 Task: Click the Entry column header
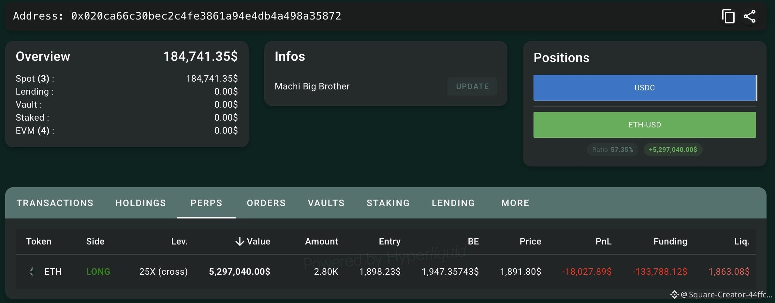[x=390, y=241]
